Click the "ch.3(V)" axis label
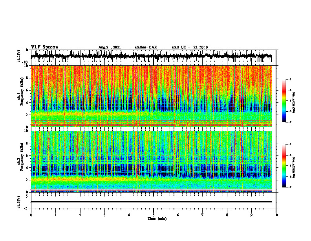This screenshot has width=311, height=241. 19,202
